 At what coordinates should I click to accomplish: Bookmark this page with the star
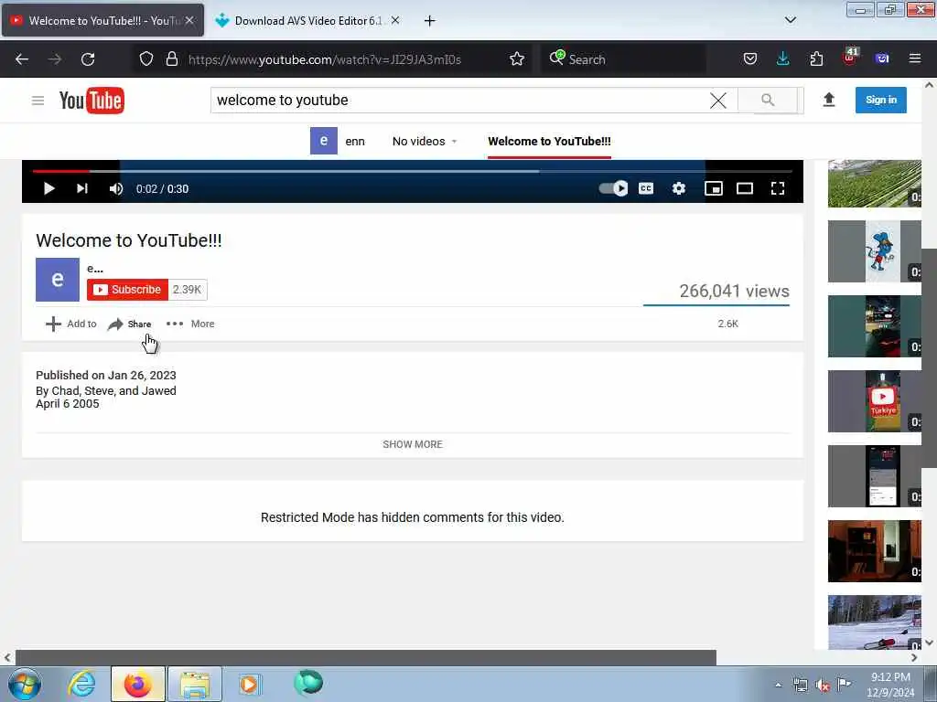click(x=517, y=59)
